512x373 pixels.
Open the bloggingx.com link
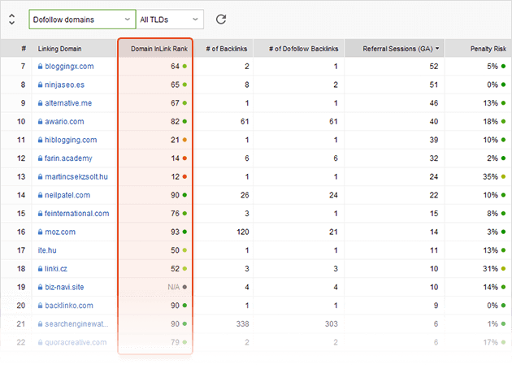69,67
